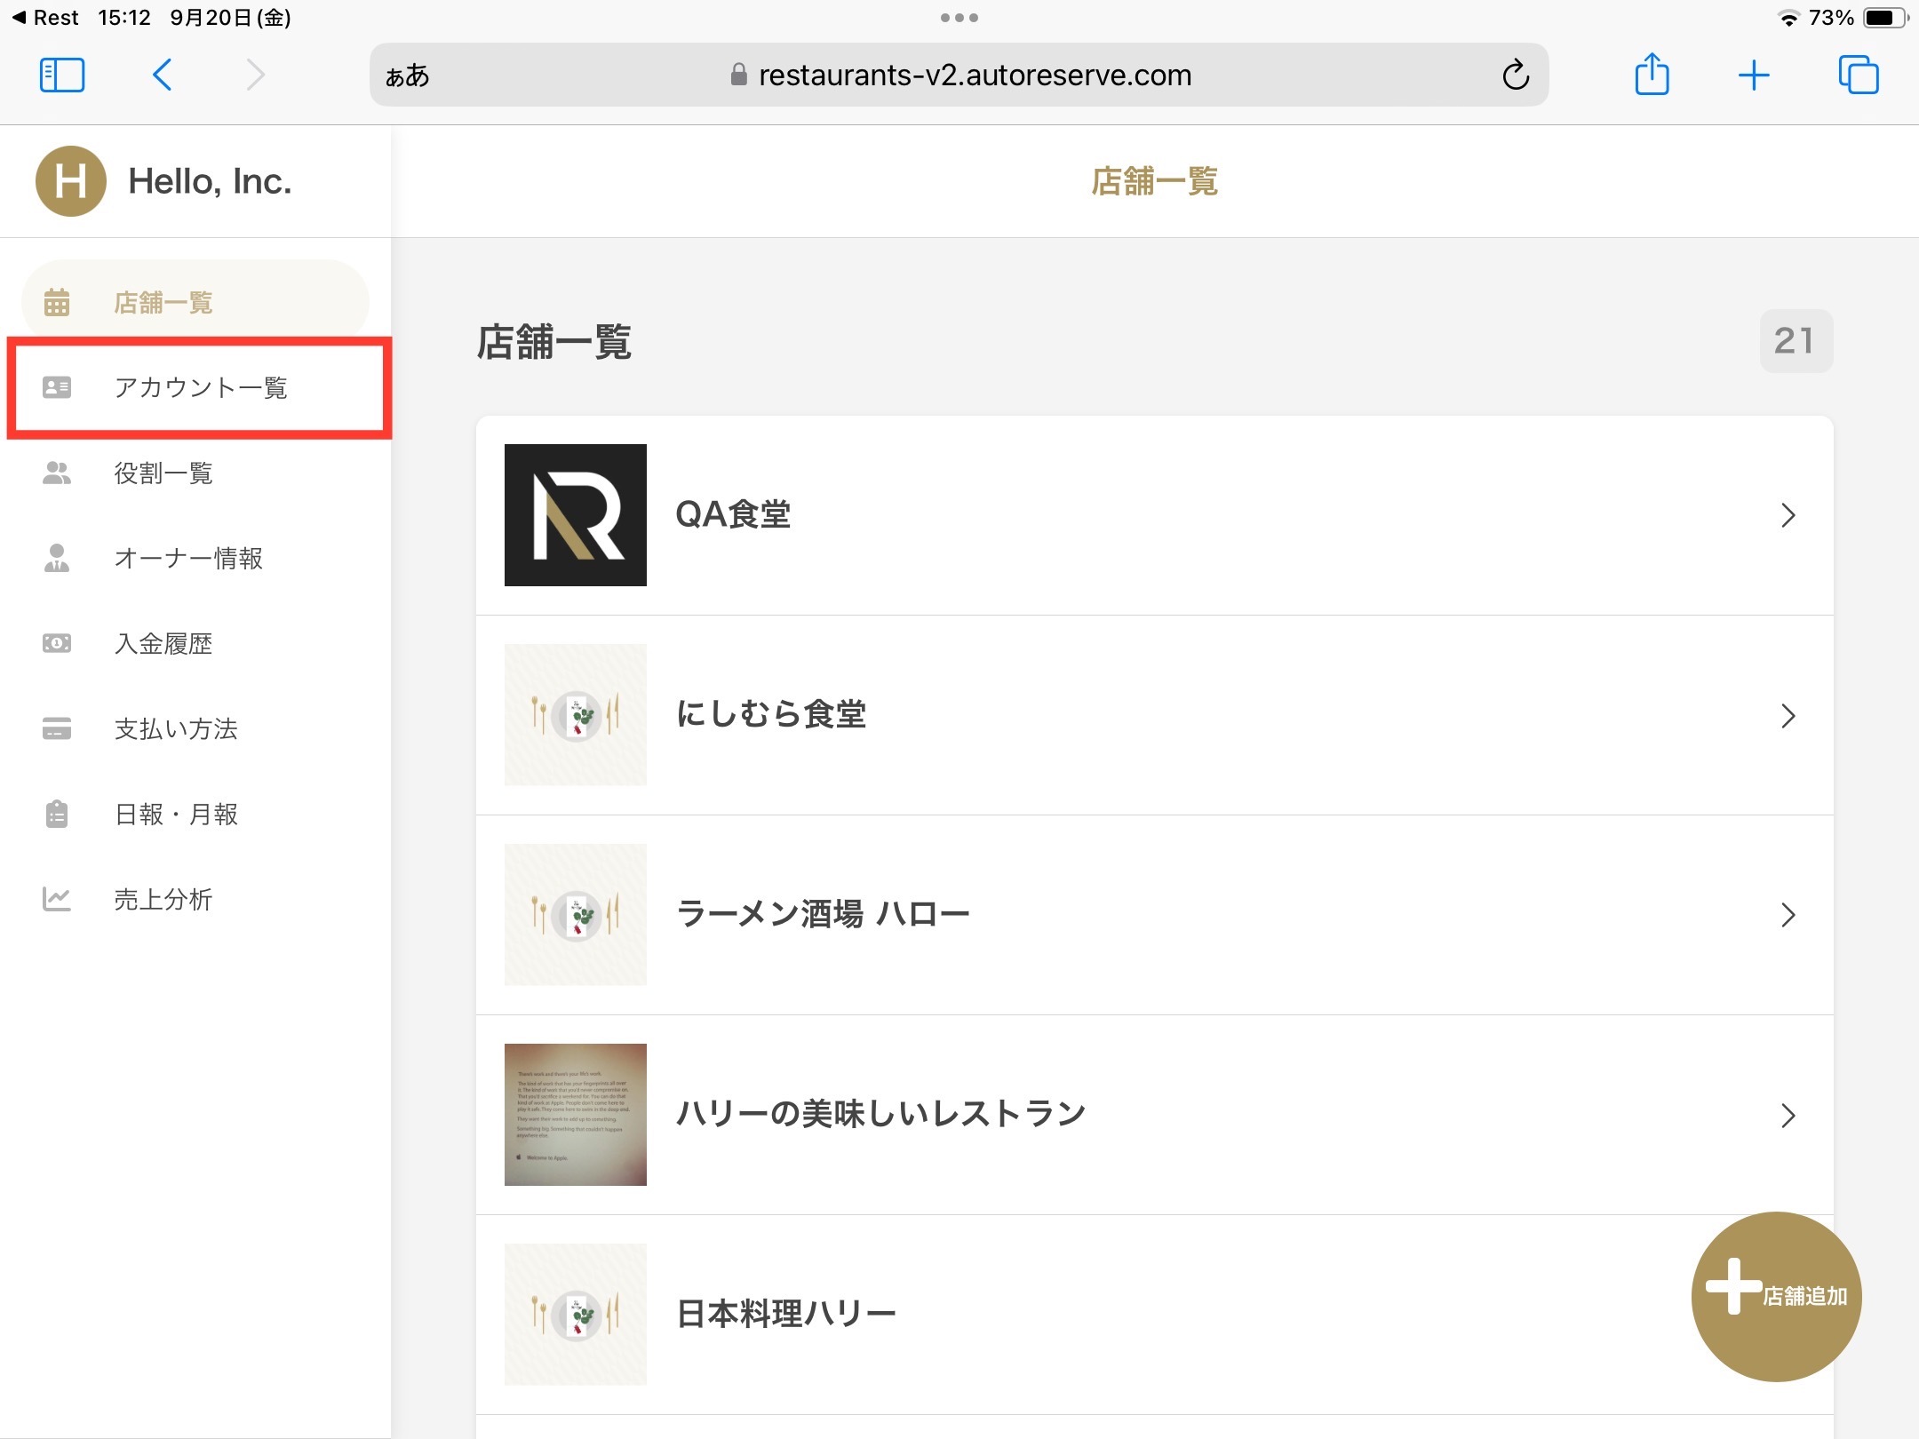Expand QA食堂 row chevron
1919x1439 pixels.
pos(1788,515)
